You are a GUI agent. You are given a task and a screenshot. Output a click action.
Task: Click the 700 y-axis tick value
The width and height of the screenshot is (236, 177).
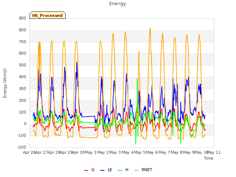click(22, 42)
